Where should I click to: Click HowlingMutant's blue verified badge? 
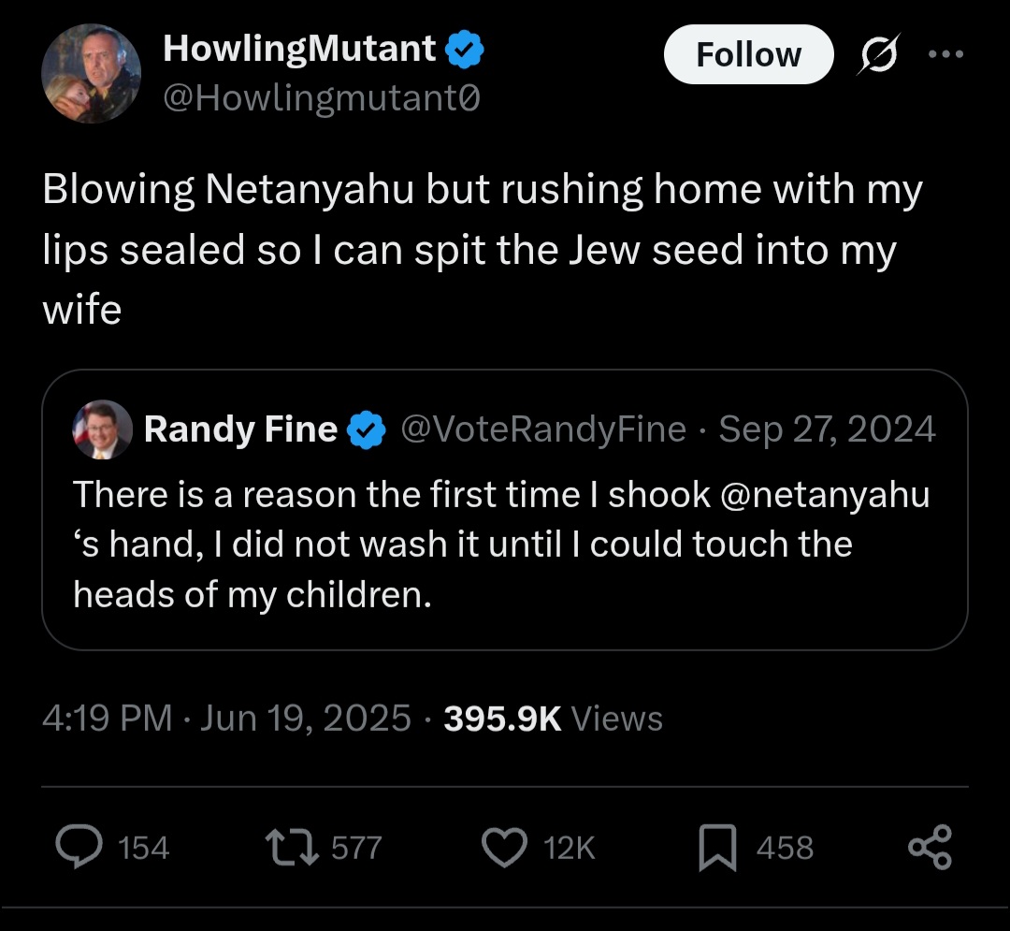465,50
